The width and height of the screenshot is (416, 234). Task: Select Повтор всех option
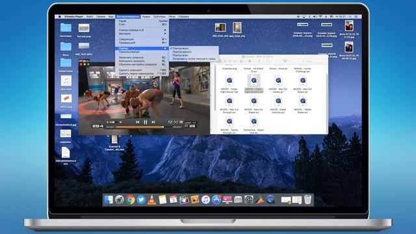[x=194, y=55]
